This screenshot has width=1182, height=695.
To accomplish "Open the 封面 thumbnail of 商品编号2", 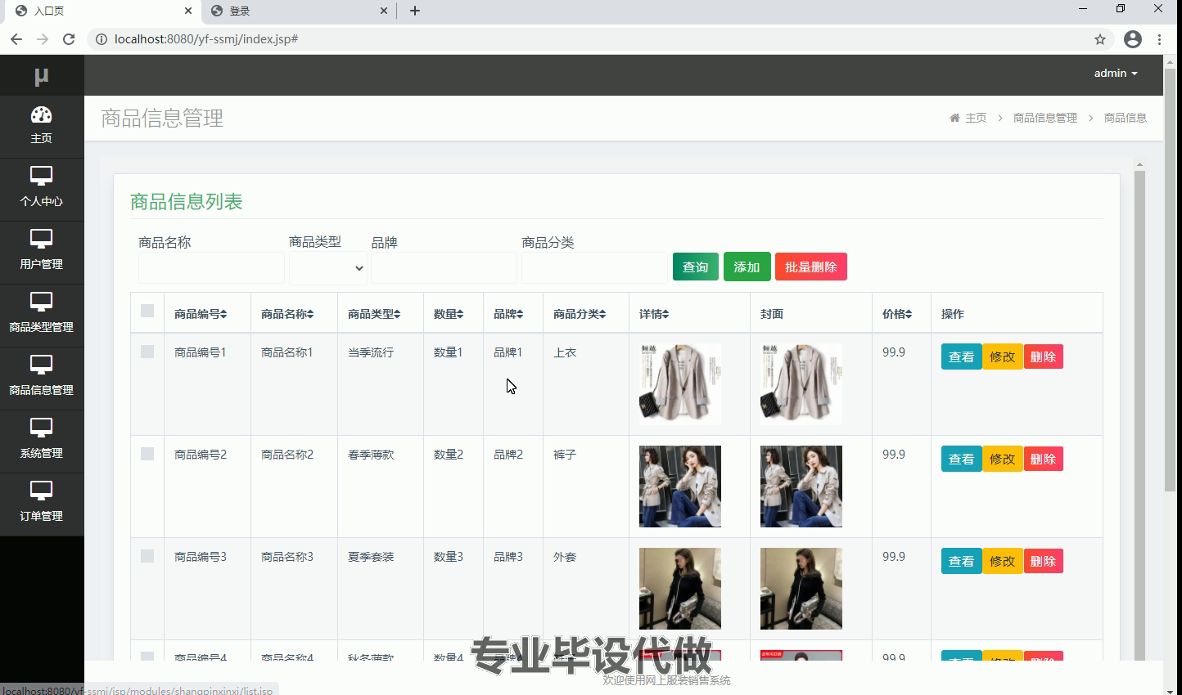I will [801, 486].
